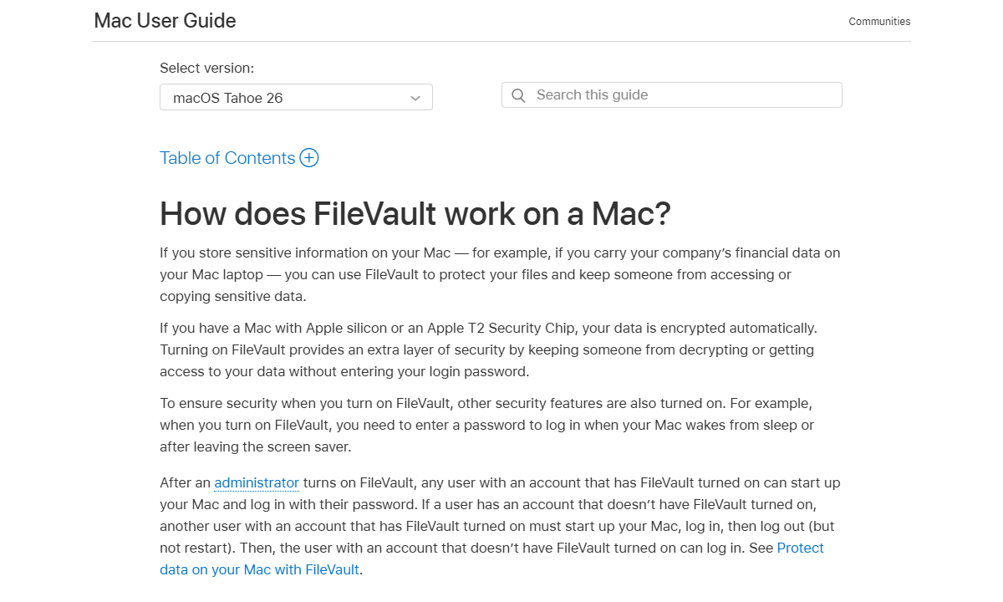The height and width of the screenshot is (602, 1003).
Task: Click the magnifying glass icon in the search bar
Action: click(x=518, y=94)
